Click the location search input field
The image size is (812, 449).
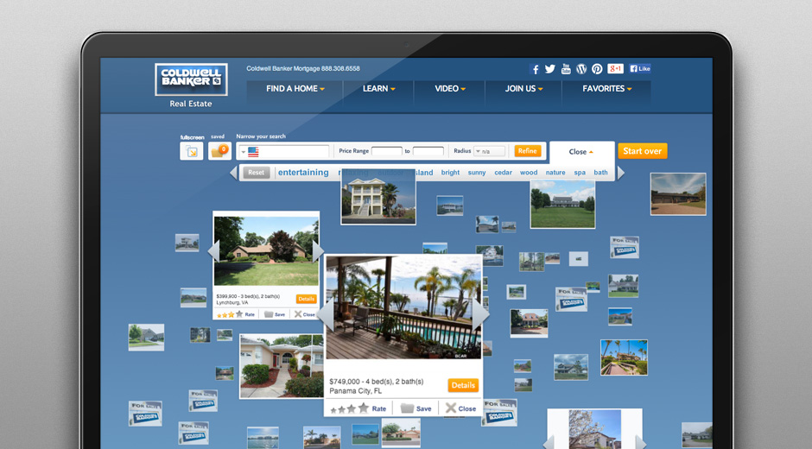(295, 152)
